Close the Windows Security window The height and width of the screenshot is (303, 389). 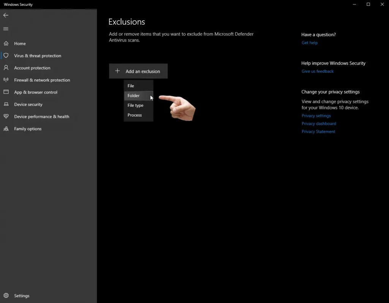tap(382, 4)
